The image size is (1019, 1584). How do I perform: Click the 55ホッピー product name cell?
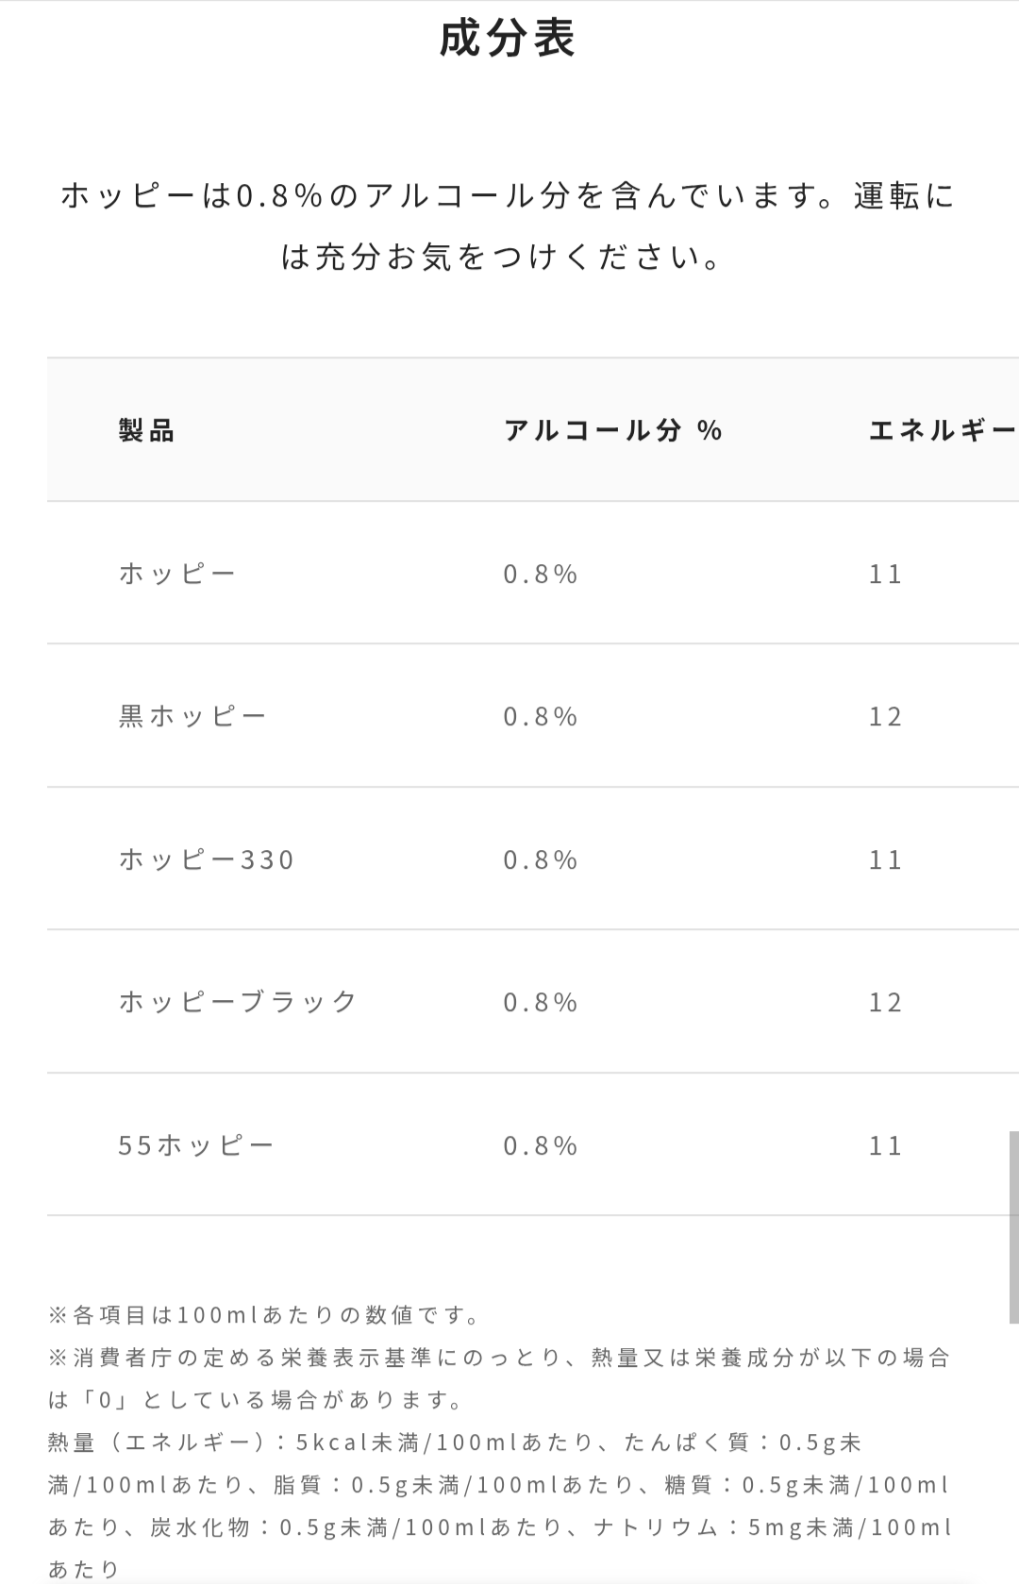195,1145
